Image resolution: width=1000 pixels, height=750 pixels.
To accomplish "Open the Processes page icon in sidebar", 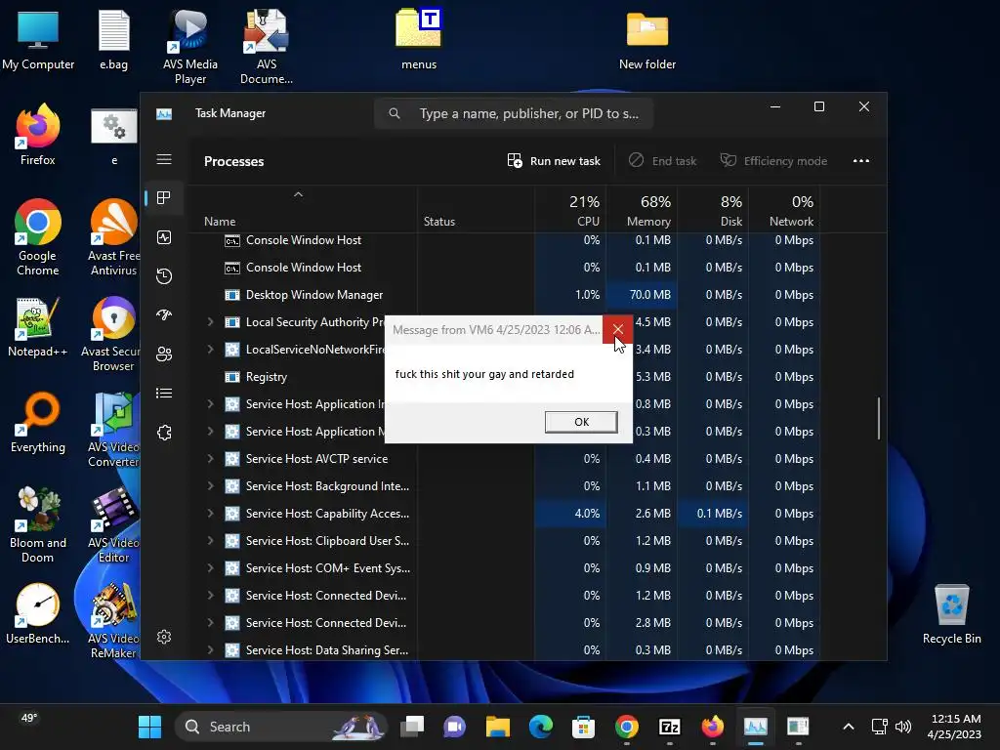I will 164,197.
